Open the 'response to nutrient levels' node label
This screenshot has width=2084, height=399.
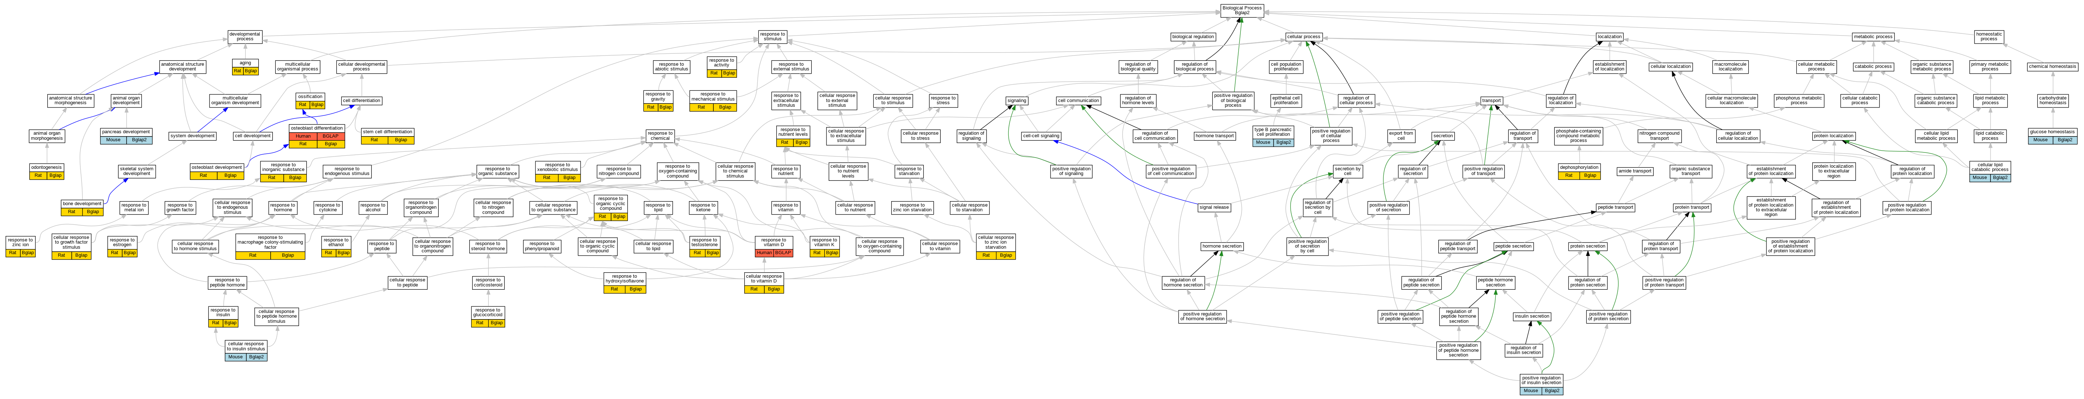(793, 132)
